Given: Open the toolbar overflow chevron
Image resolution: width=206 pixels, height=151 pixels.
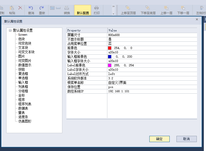Looking at the screenshot, I should point(113,6).
